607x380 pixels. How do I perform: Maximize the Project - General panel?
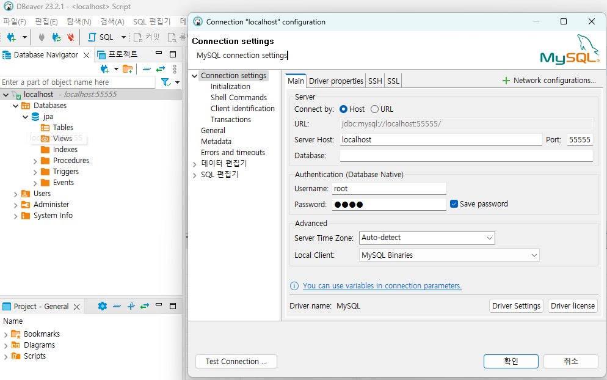[173, 306]
